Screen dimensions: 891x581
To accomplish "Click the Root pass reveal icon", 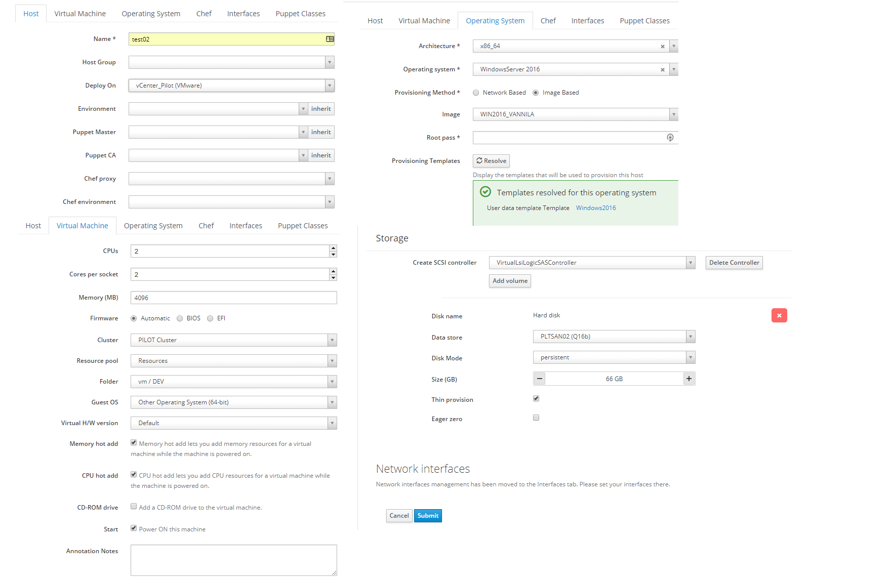I will (670, 138).
